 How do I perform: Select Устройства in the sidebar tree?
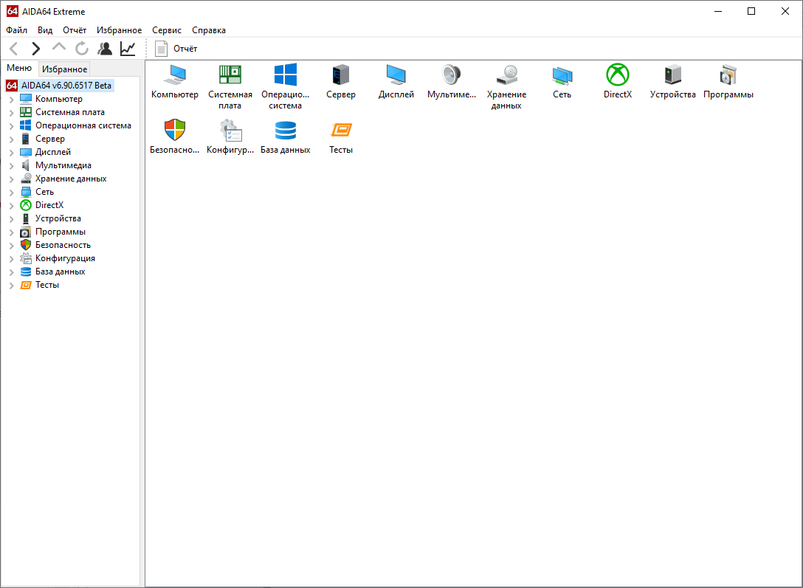[58, 218]
